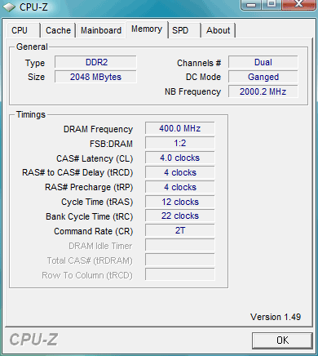
Task: Minimize the CPU-Z window
Action: (251, 5)
